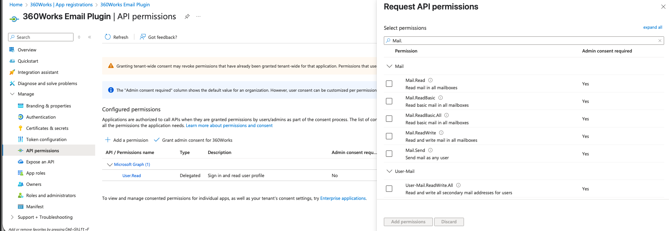The image size is (669, 231).
Task: Click the Token configuration icon
Action: [x=20, y=139]
